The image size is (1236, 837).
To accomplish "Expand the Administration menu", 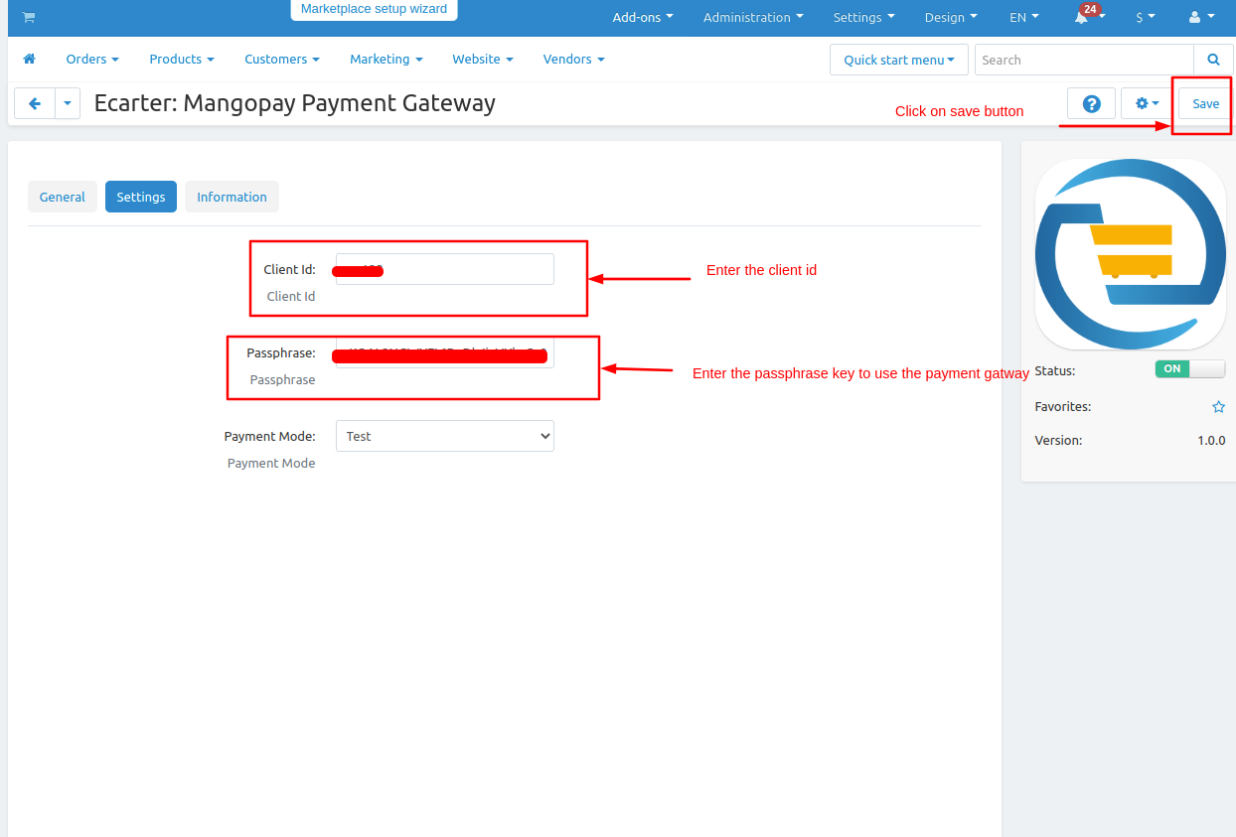I will [x=753, y=17].
